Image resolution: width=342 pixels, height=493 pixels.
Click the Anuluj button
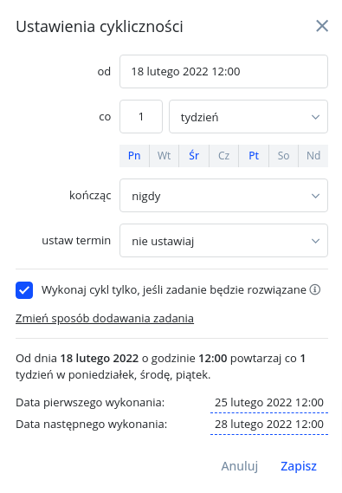tap(239, 466)
